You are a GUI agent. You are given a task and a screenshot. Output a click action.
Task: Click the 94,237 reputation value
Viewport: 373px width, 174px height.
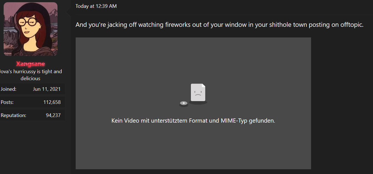point(53,116)
